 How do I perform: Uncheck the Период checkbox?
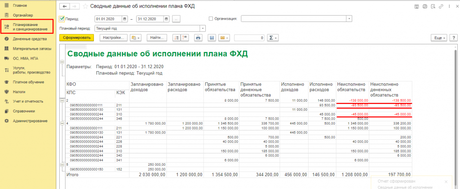coord(62,19)
